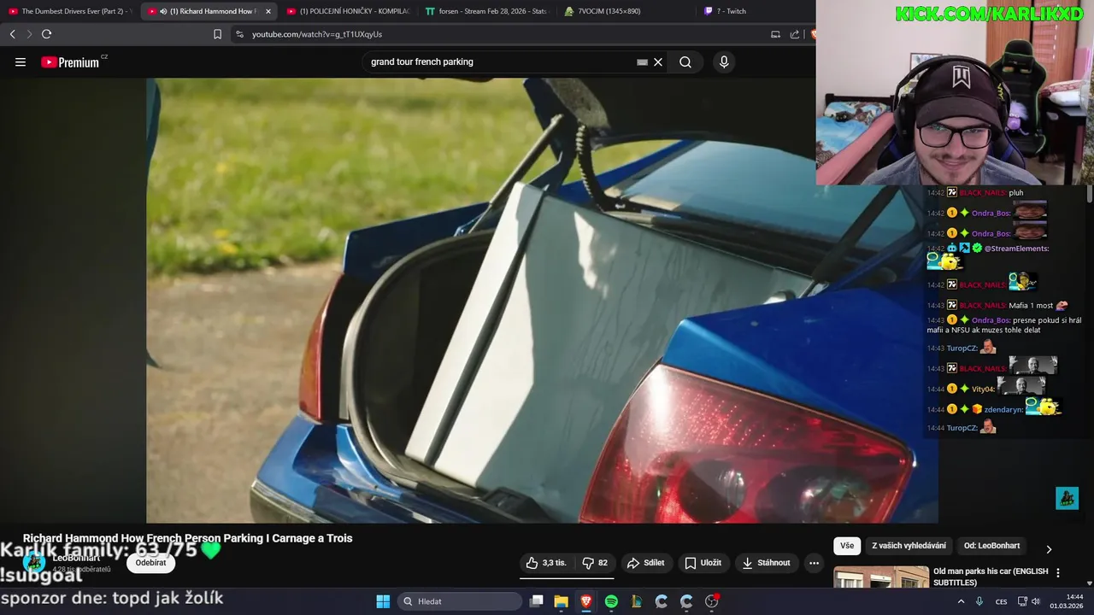Reload the current page

46,34
